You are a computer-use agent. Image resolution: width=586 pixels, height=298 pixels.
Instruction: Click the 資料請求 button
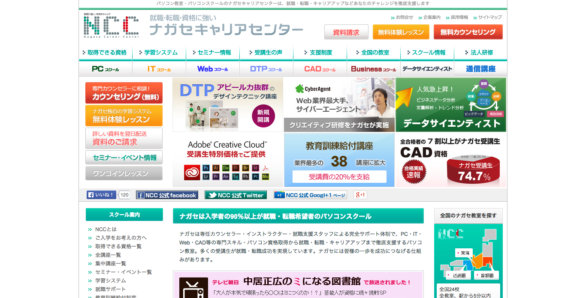point(346,32)
